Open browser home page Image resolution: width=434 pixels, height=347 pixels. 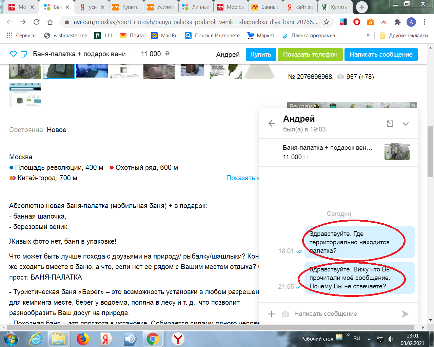50,22
